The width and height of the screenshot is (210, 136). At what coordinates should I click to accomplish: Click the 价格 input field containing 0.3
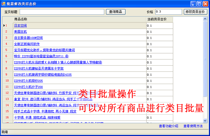(168, 12)
